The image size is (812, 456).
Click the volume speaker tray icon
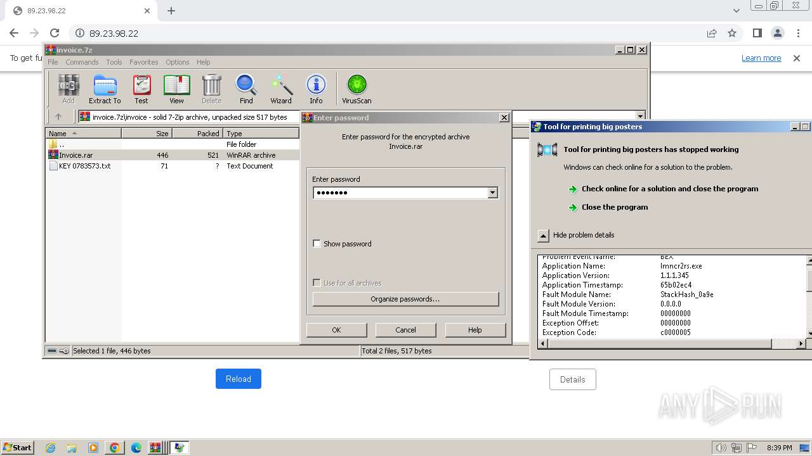click(x=721, y=448)
